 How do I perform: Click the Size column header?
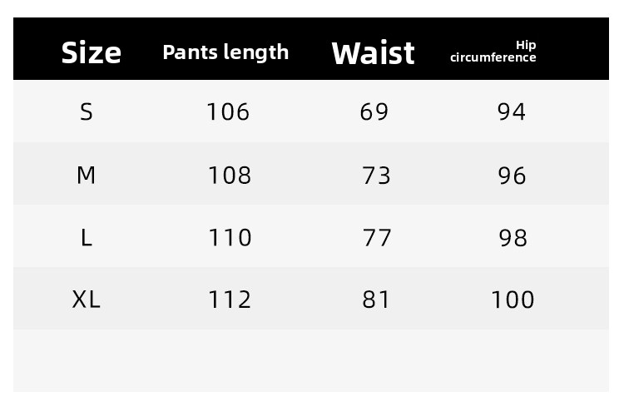tap(92, 52)
